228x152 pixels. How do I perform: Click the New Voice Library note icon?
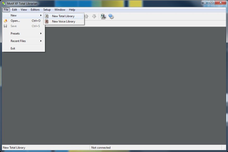[47, 22]
